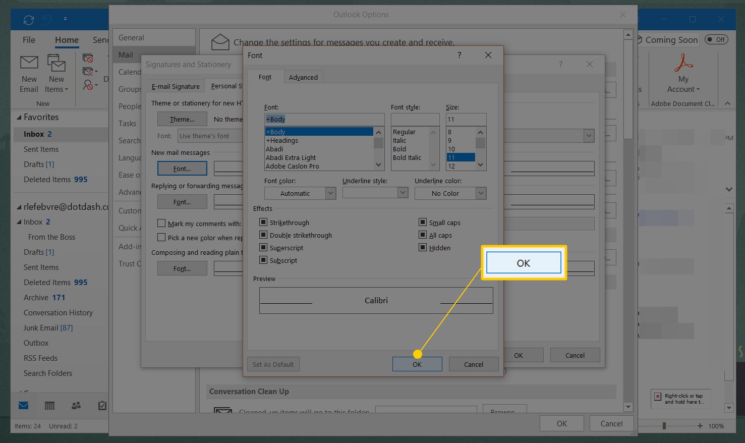This screenshot has height=443, width=745.
Task: Open the Junk Email folder
Action: (x=48, y=328)
